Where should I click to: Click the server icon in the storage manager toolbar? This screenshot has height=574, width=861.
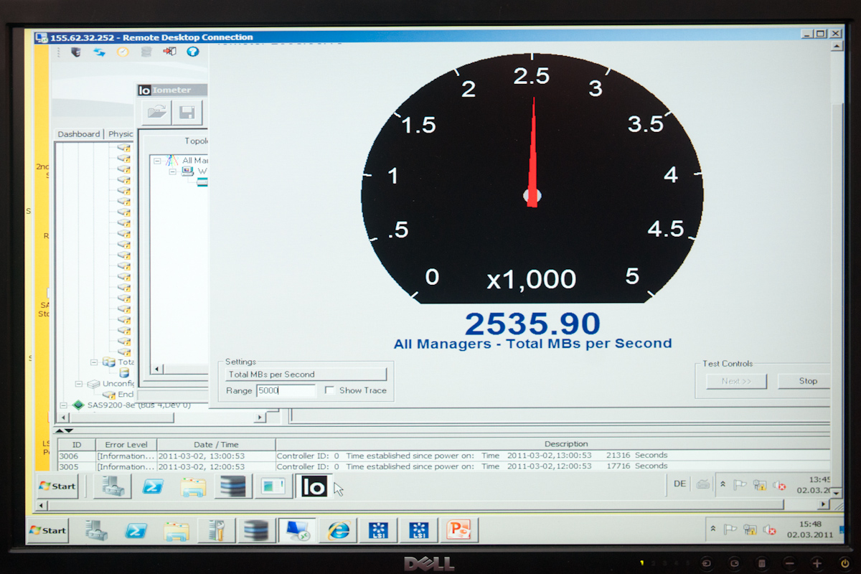(75, 52)
